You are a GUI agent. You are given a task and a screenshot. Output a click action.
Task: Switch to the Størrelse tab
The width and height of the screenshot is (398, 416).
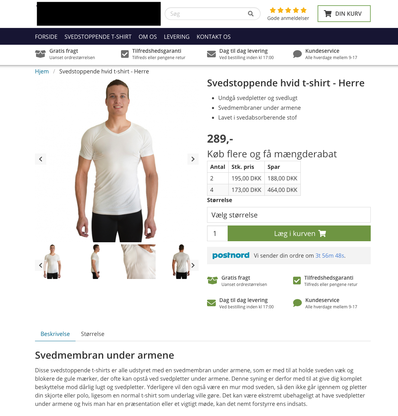[x=92, y=334]
